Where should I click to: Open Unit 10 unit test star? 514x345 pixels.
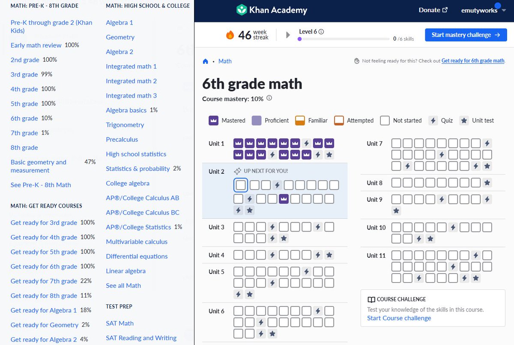click(430, 238)
